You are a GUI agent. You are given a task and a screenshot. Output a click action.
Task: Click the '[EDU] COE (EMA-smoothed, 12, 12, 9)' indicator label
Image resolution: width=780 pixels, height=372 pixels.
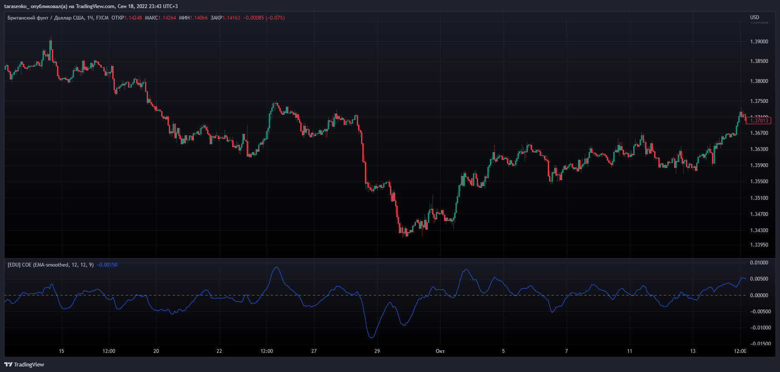(51, 265)
